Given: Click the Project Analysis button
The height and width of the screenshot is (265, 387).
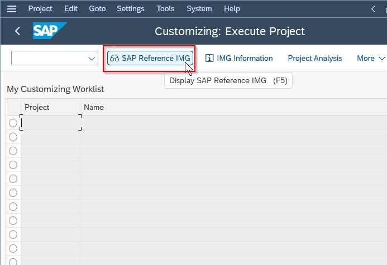Looking at the screenshot, I should point(315,58).
